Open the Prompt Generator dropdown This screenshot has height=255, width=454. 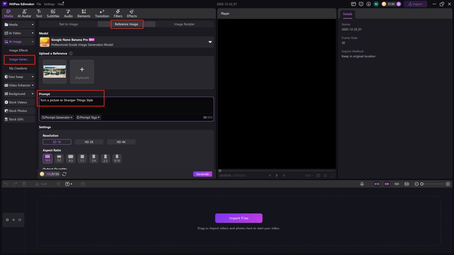pyautogui.click(x=57, y=118)
